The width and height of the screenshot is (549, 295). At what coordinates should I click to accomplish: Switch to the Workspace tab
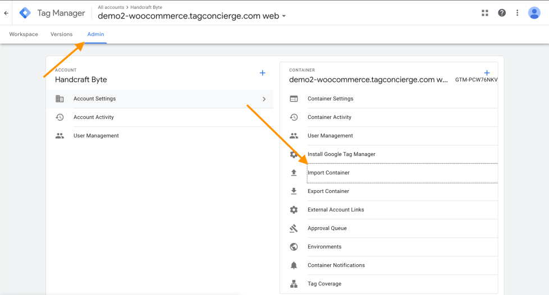coord(24,34)
